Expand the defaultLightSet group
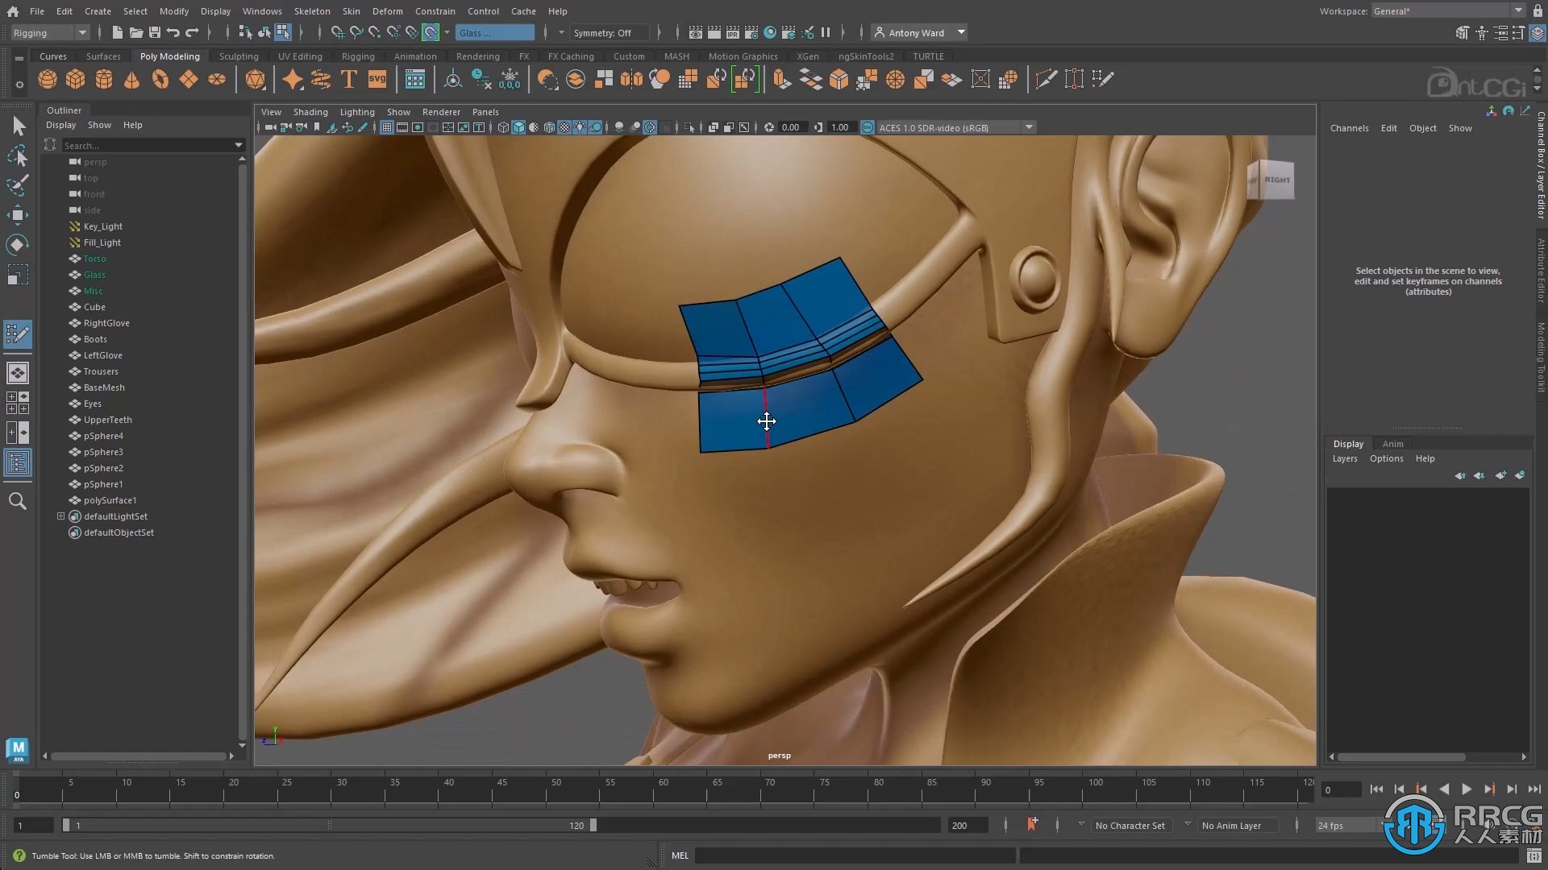1548x870 pixels. point(60,516)
